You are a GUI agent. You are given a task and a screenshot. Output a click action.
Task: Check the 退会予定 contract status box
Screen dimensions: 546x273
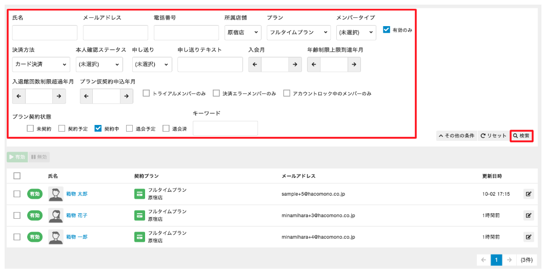coord(130,129)
